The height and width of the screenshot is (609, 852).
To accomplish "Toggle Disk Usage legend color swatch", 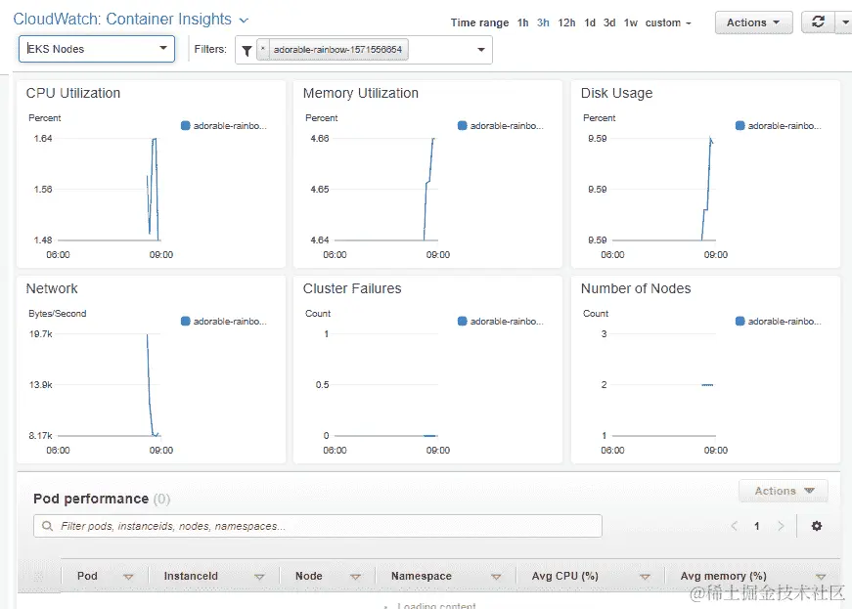I will tap(740, 126).
